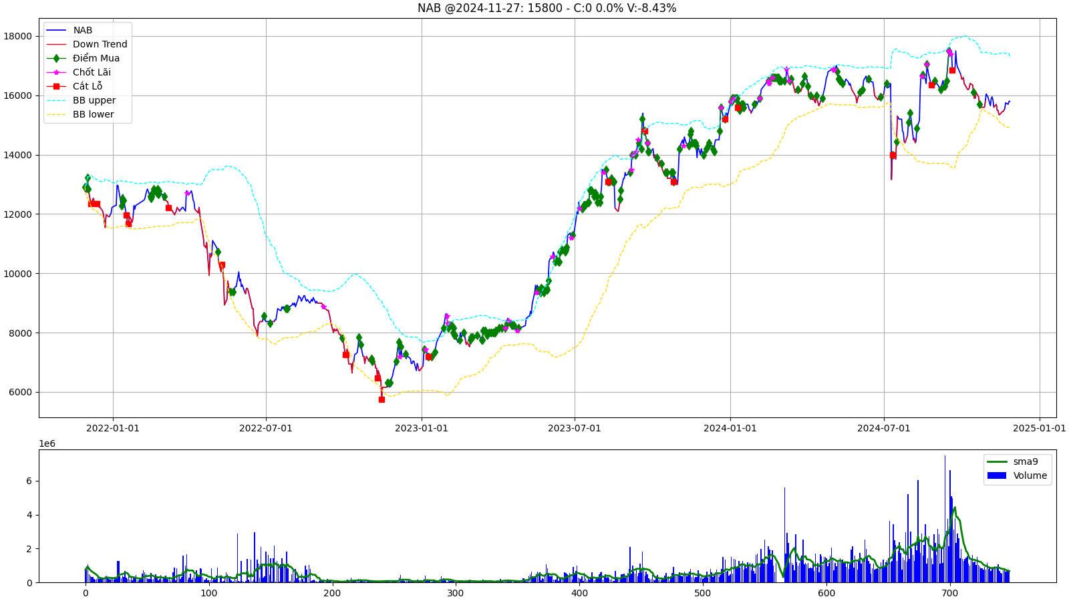
Task: Click the 1e6 scale label on volume chart
Action: [47, 443]
